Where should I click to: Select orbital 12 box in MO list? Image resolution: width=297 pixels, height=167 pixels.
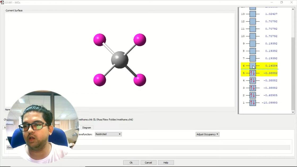[x=253, y=21]
